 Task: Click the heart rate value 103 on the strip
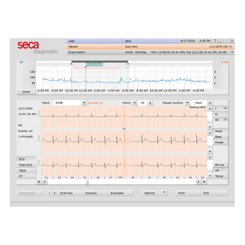120,177
